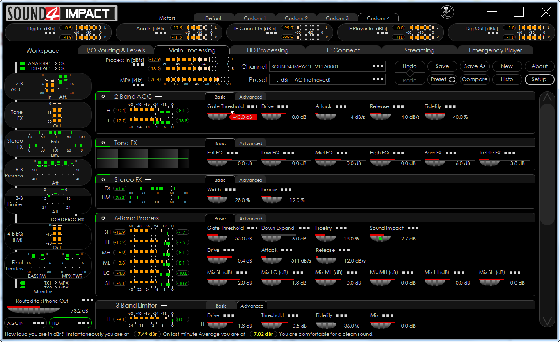Click the scroll-up arrow of main panel
The image size is (560, 342).
[547, 98]
